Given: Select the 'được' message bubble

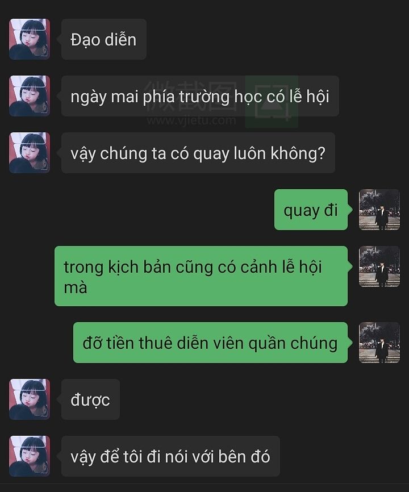Looking at the screenshot, I should pos(90,399).
